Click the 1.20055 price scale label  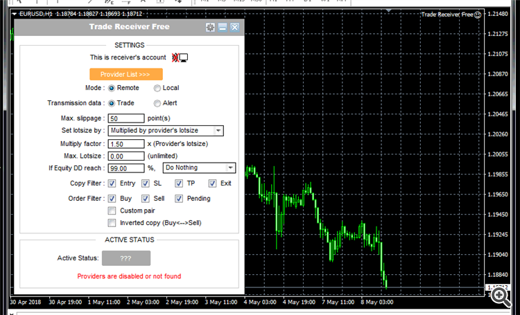[498, 154]
